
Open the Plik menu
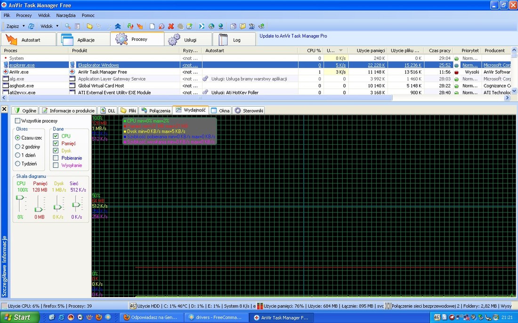pyautogui.click(x=7, y=15)
